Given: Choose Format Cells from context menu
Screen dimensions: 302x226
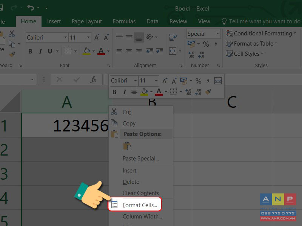Looking at the screenshot, I should pos(135,205).
